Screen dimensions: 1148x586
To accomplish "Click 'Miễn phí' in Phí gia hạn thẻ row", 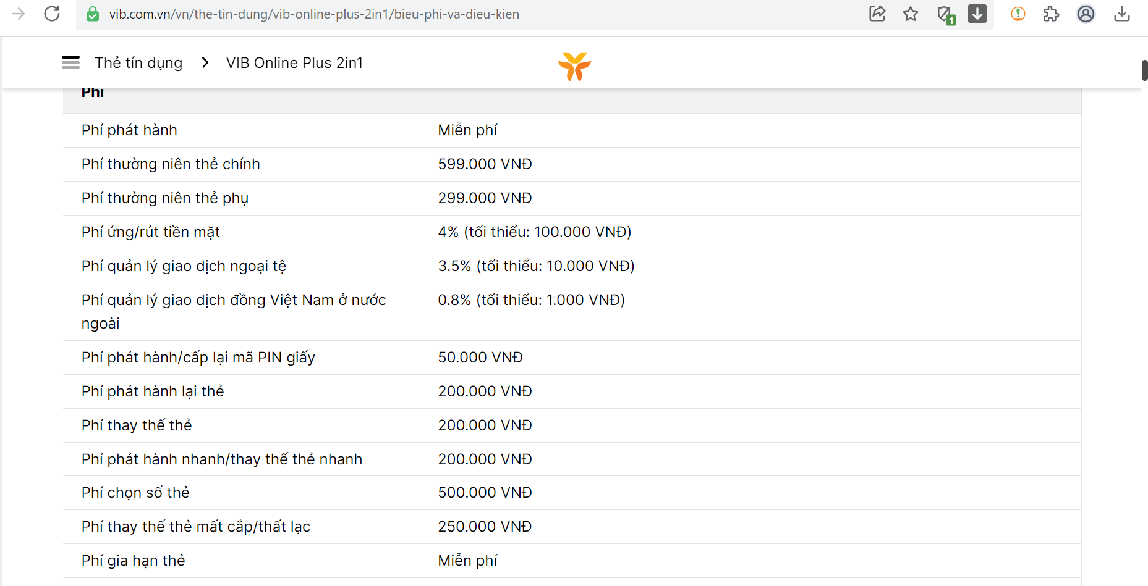I will click(x=467, y=561).
